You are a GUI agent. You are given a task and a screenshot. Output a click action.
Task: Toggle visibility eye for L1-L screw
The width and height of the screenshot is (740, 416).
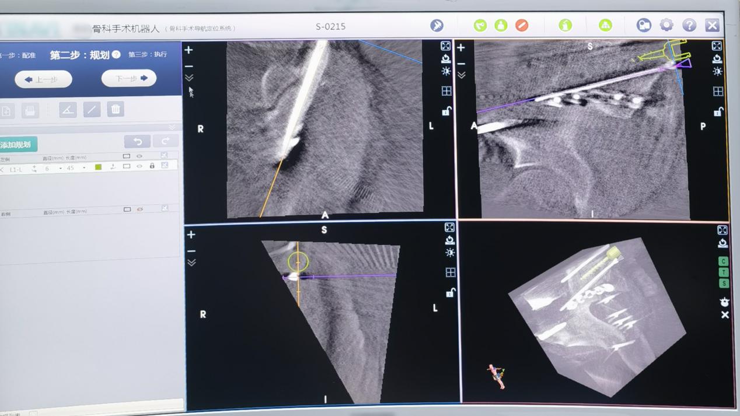point(139,167)
